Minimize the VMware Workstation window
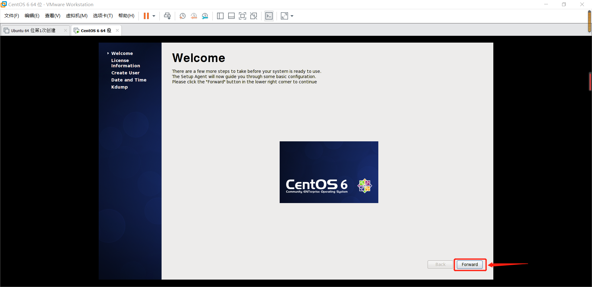 click(x=546, y=4)
